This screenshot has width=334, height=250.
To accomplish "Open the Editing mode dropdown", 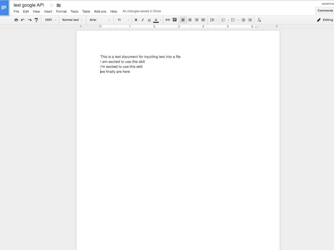I will [x=325, y=20].
